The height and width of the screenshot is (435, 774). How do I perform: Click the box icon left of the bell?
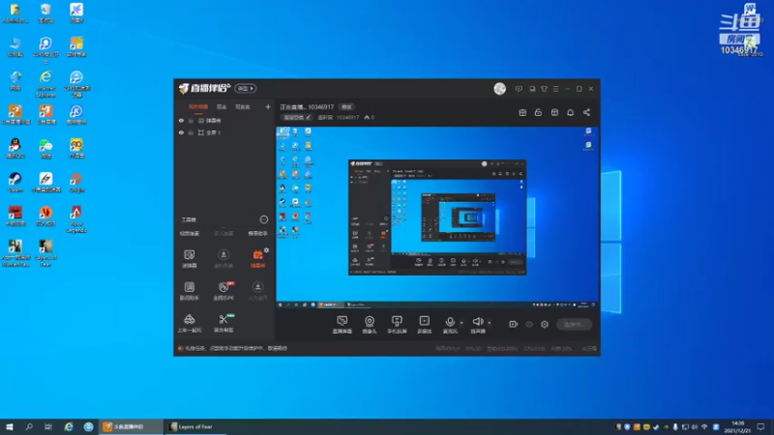(x=554, y=112)
